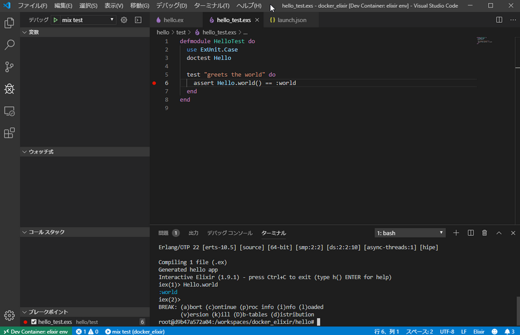Viewport: 520px width, 335px height.
Task: Open the Explorer view in activity bar
Action: coord(10,23)
